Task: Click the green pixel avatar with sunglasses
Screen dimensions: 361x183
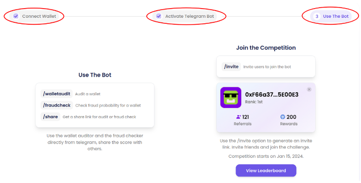Action: tap(231, 97)
